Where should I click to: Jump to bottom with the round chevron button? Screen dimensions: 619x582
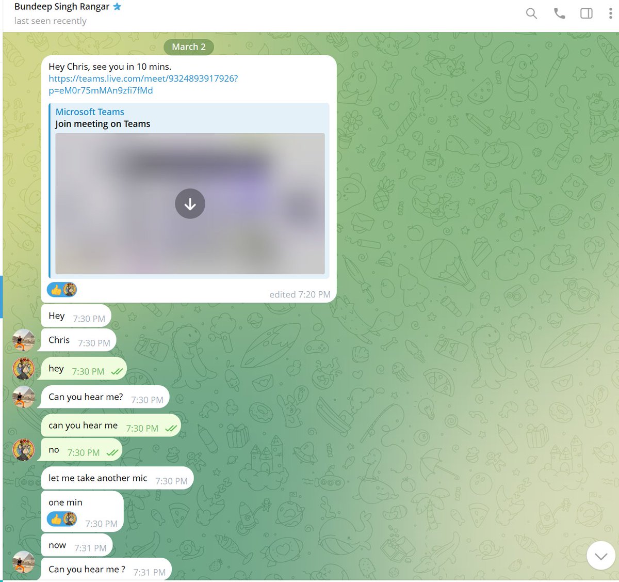click(x=601, y=556)
